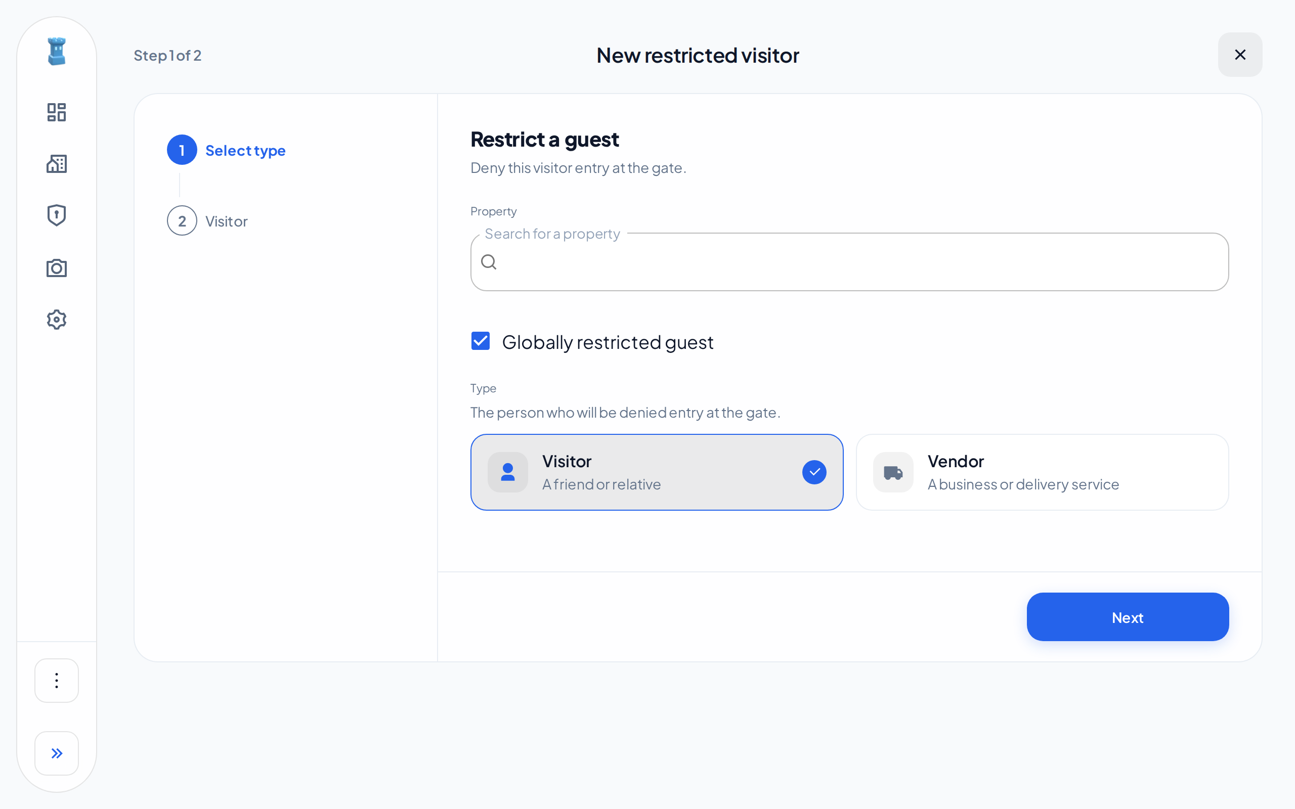Expand the sidebar with double chevron
1295x809 pixels.
57,753
